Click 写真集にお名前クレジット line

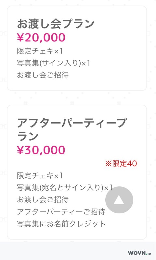(61, 224)
